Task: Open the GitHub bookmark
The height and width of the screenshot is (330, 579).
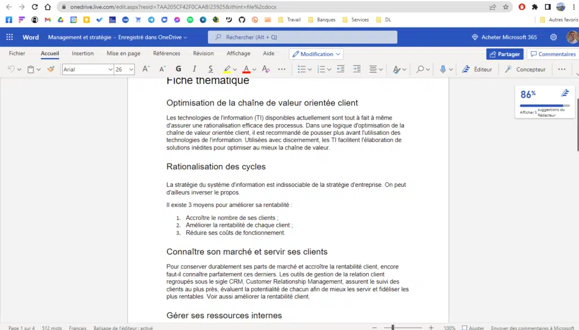Action: (242, 20)
